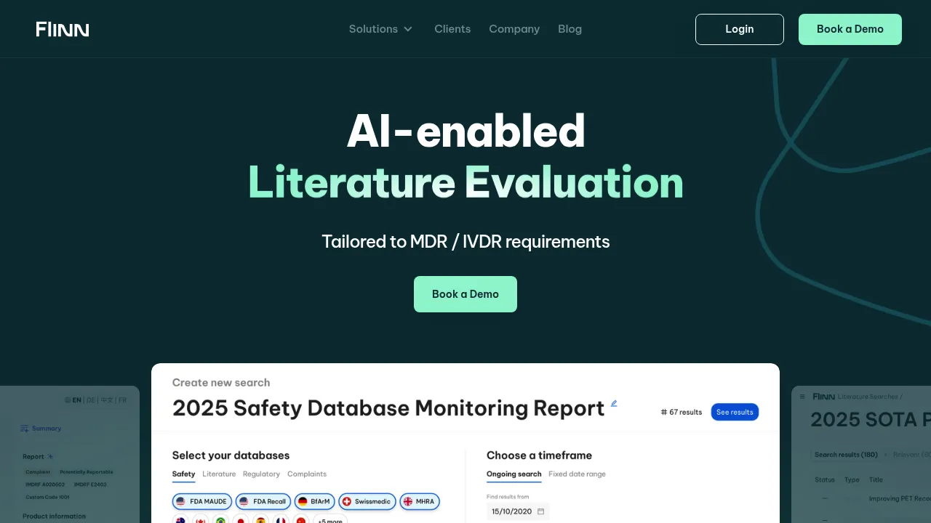Click the Summary icon in left panel

[x=25, y=429]
